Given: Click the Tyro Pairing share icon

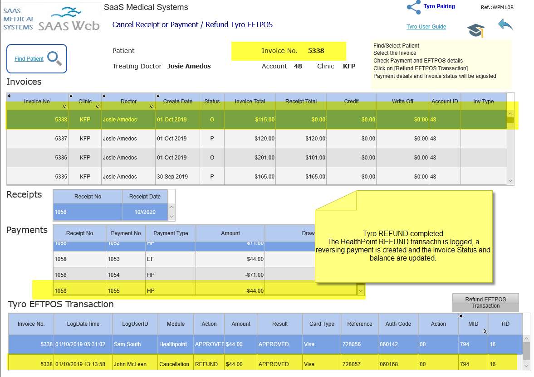Looking at the screenshot, I should coord(414,7).
